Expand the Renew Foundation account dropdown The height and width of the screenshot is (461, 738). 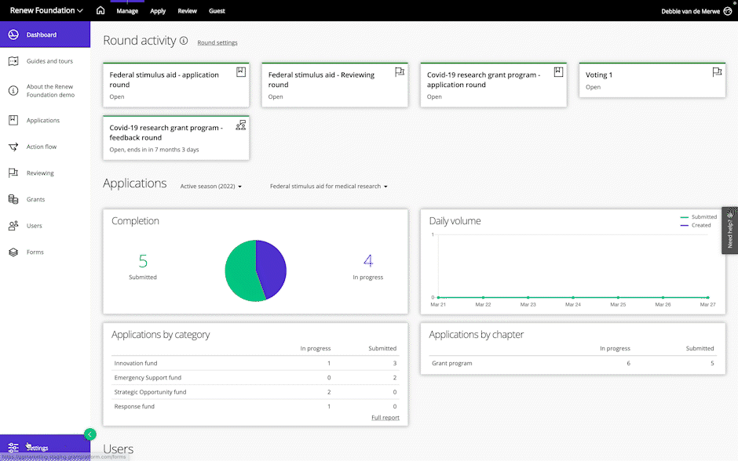tap(46, 11)
